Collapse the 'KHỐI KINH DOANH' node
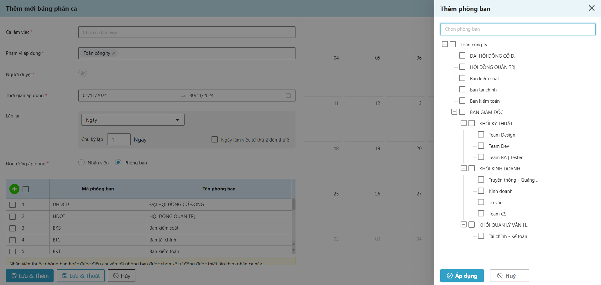 coord(463,168)
